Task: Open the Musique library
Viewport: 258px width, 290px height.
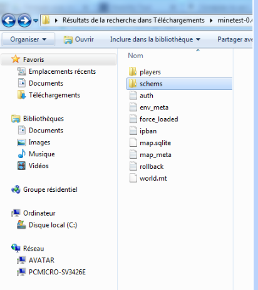Action: pos(42,154)
